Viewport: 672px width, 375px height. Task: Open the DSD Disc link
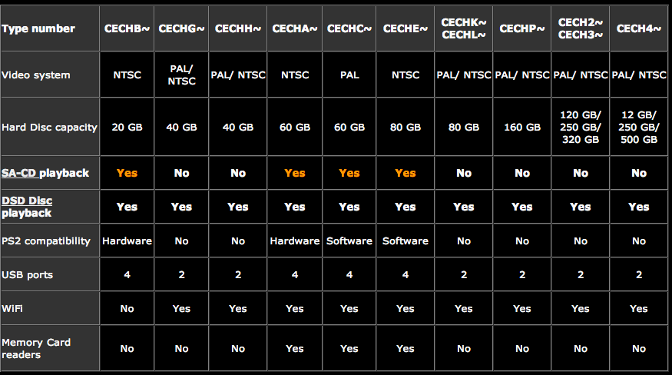pyautogui.click(x=27, y=201)
